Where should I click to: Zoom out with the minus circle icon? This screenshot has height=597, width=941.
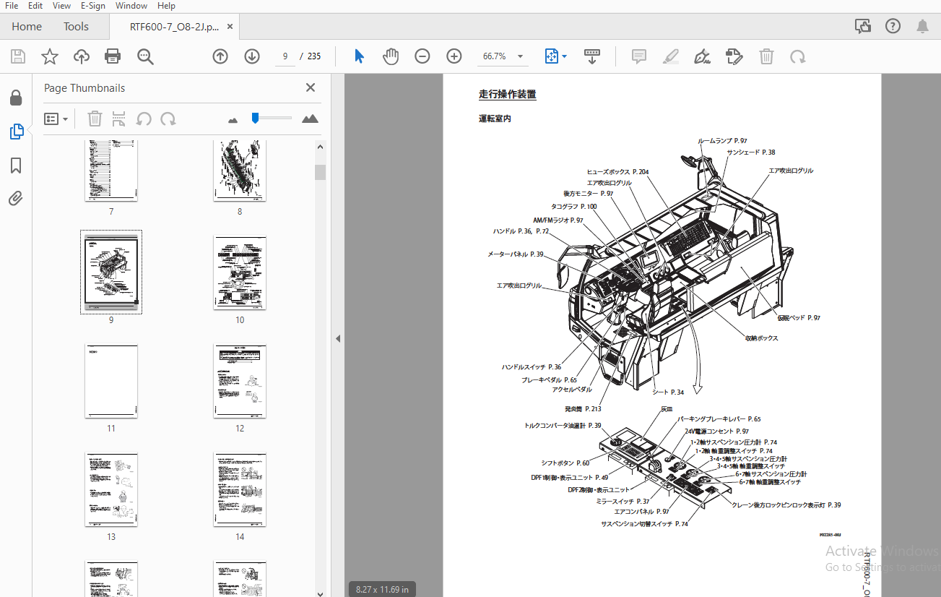[422, 56]
